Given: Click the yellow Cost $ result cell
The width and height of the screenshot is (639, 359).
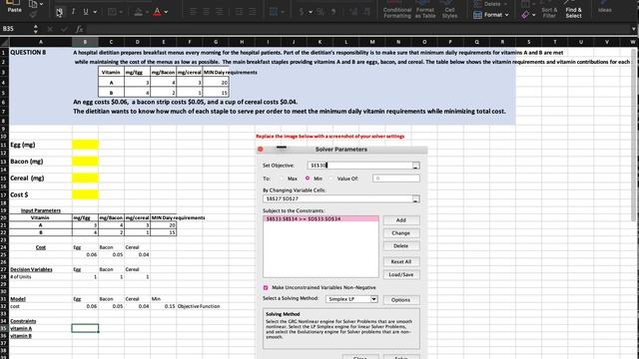Looking at the screenshot, I should point(85,194).
